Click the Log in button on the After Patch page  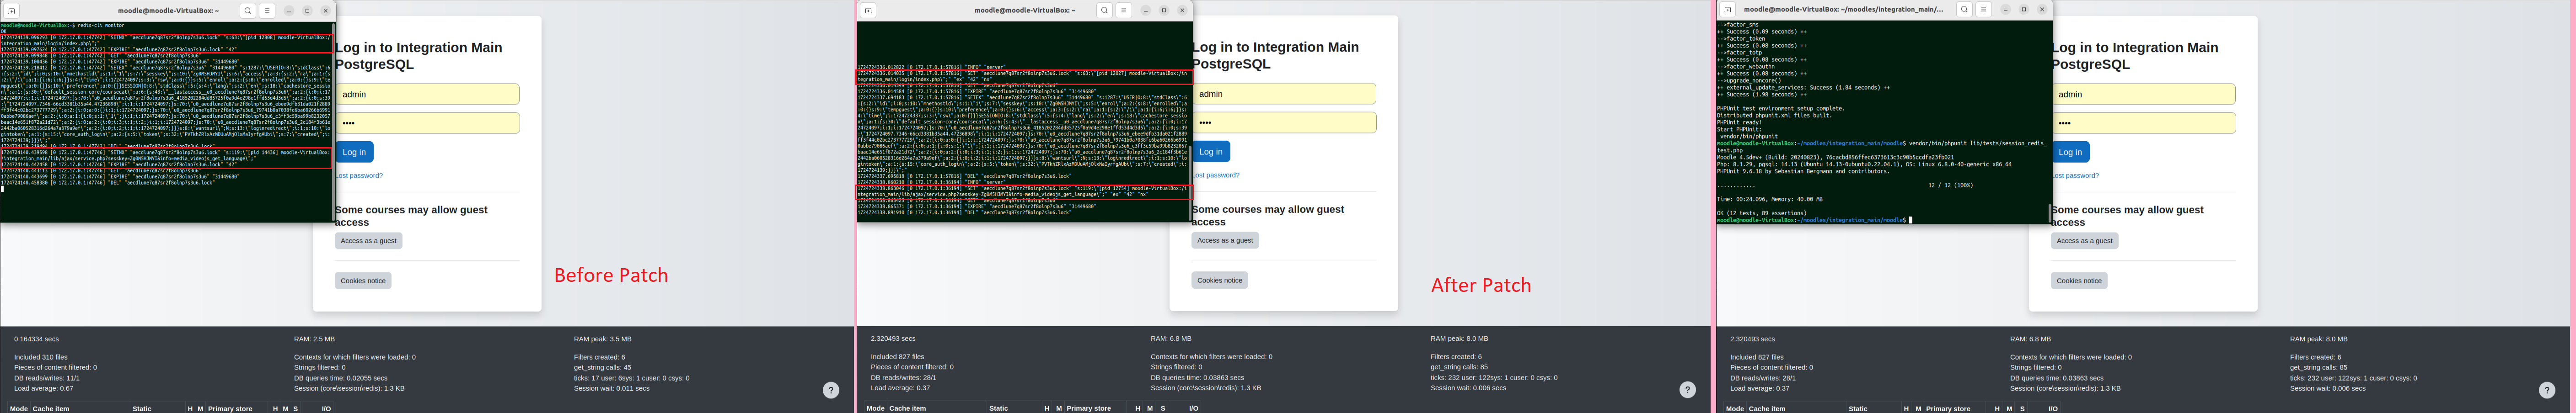(1211, 152)
